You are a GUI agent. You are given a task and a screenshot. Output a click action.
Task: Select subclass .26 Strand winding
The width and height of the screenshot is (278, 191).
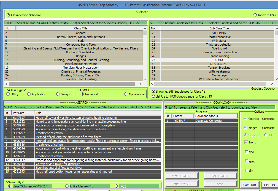pyautogui.click(x=212, y=56)
